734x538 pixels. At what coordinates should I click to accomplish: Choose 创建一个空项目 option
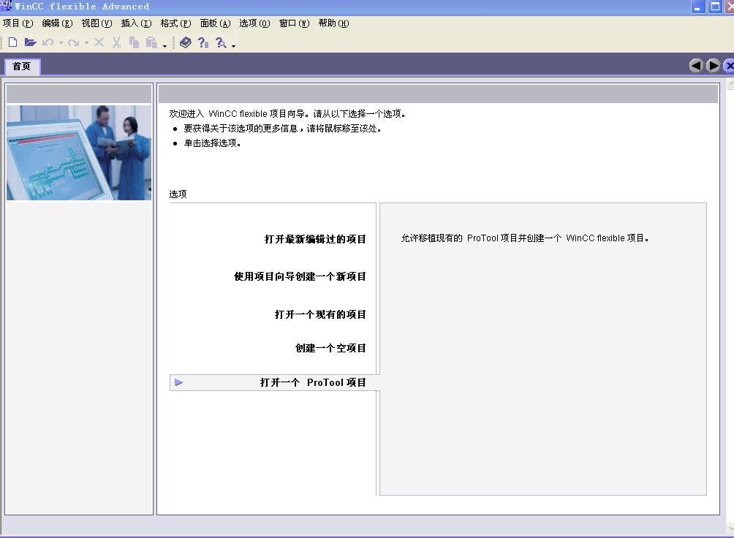coord(330,348)
